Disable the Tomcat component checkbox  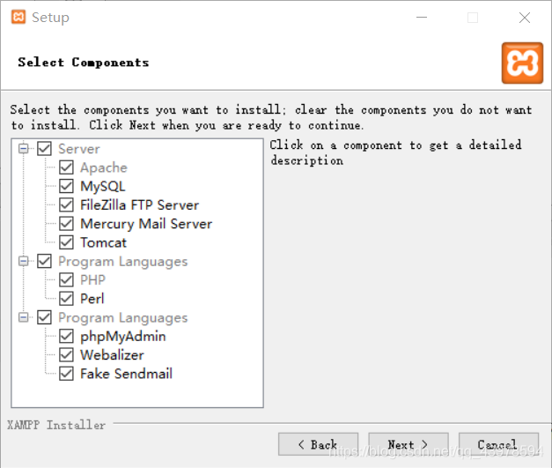(x=66, y=242)
